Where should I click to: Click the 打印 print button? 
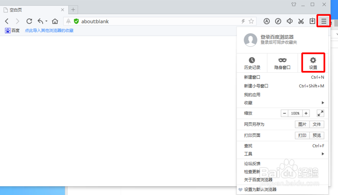pyautogui.click(x=302, y=135)
